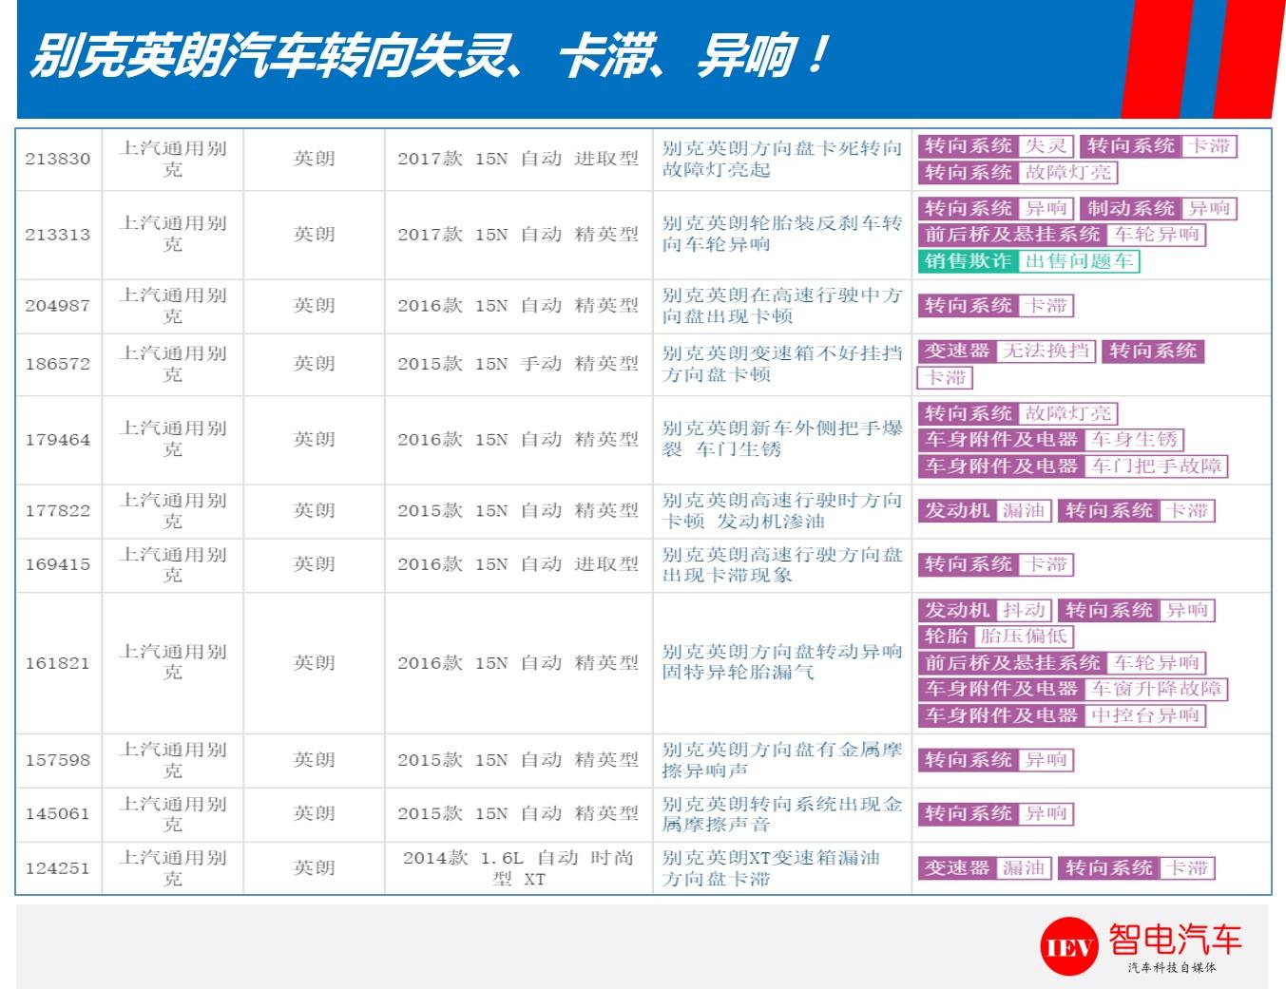
Task: Click model cell 2017款 15N 自动 进取型
Action: point(518,159)
